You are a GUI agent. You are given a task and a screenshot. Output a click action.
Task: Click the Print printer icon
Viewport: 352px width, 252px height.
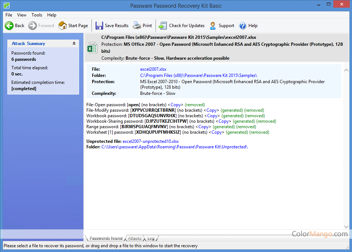(137, 26)
